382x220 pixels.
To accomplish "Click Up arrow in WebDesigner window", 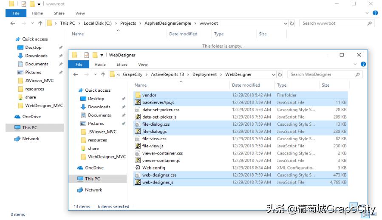I will 103,74.
